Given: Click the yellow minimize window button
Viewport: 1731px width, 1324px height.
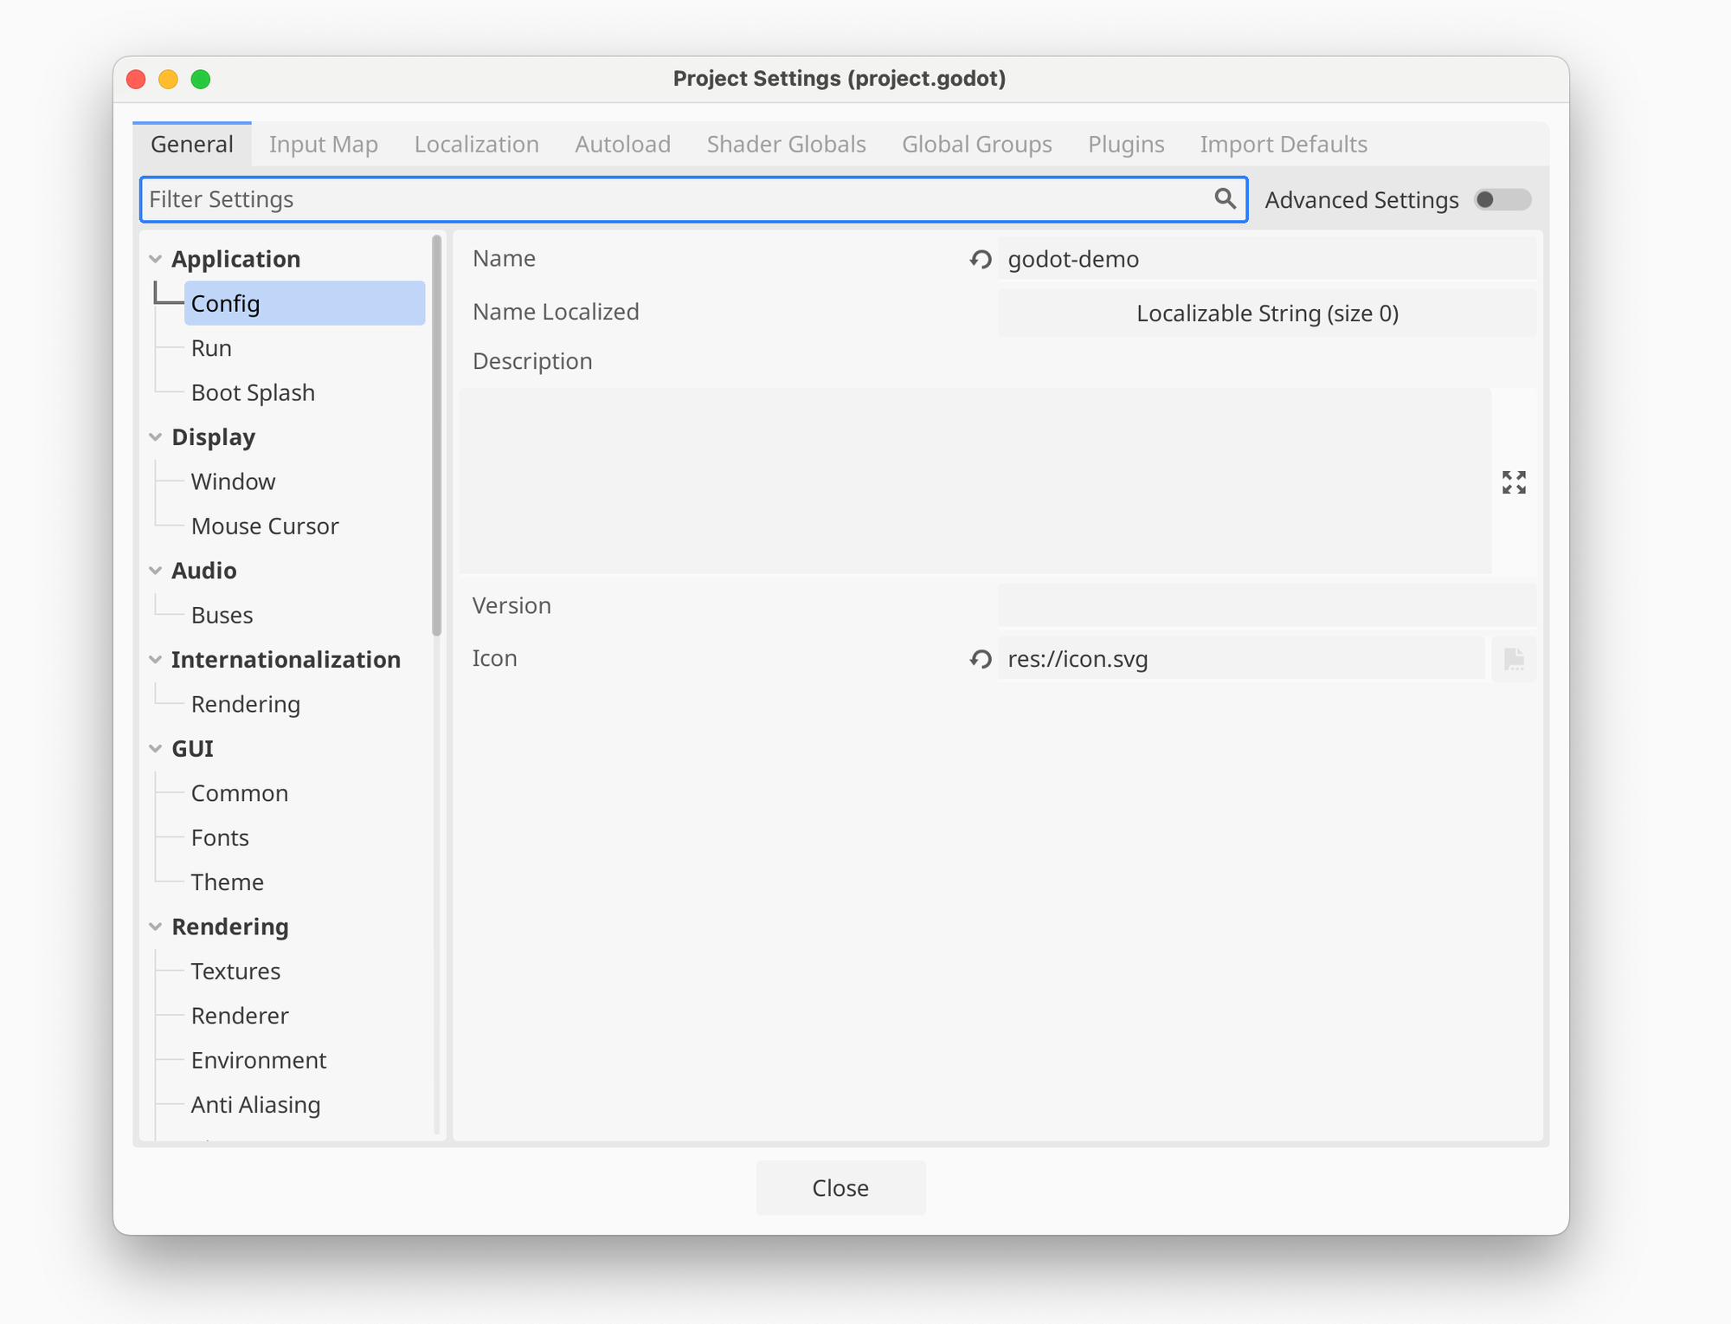Looking at the screenshot, I should (168, 80).
